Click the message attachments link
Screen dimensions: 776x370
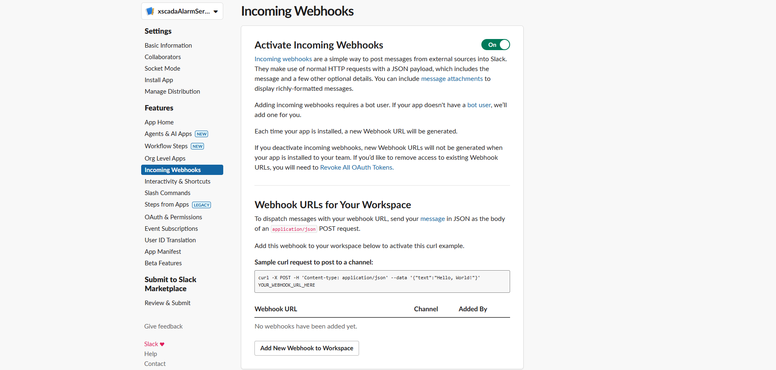tap(452, 79)
